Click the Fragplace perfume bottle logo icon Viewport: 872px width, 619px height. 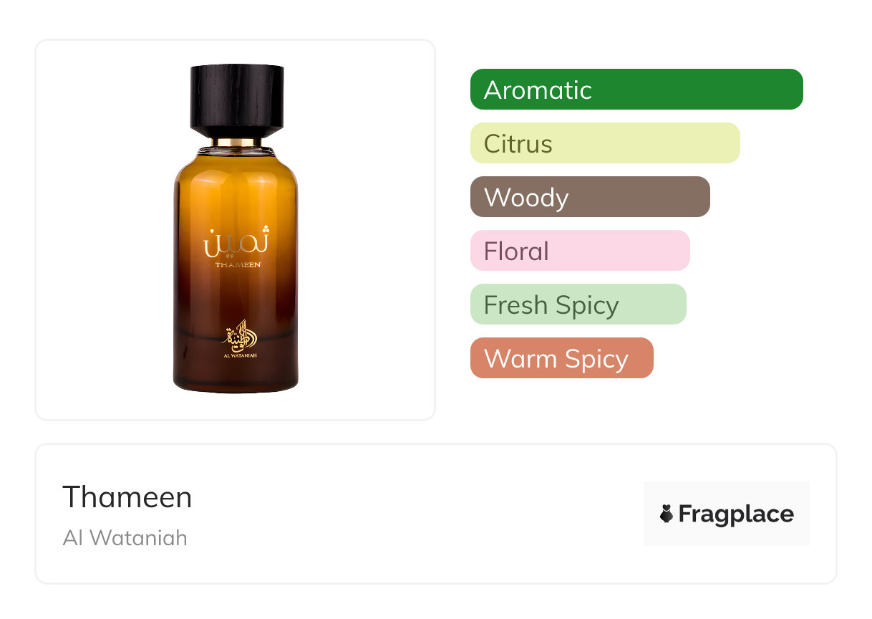pyautogui.click(x=667, y=514)
